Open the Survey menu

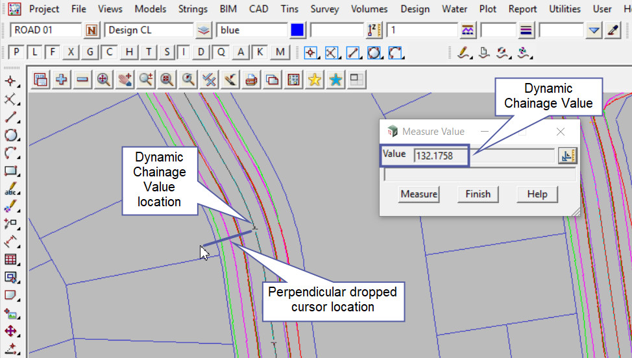pos(324,9)
